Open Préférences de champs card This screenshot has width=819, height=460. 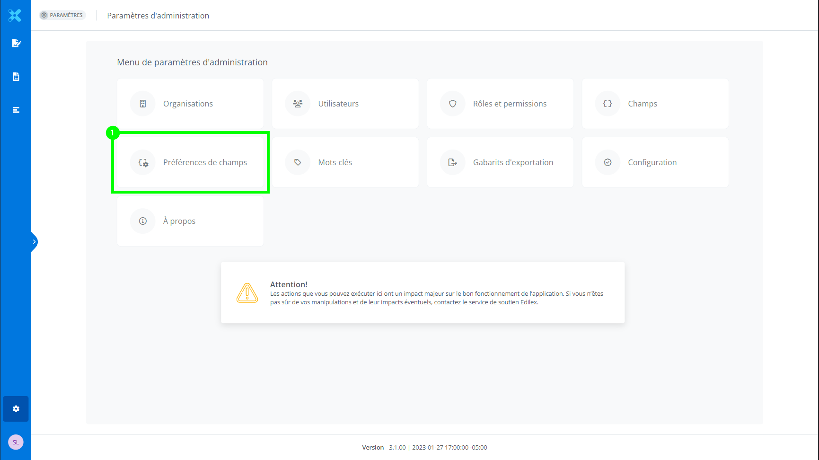190,162
